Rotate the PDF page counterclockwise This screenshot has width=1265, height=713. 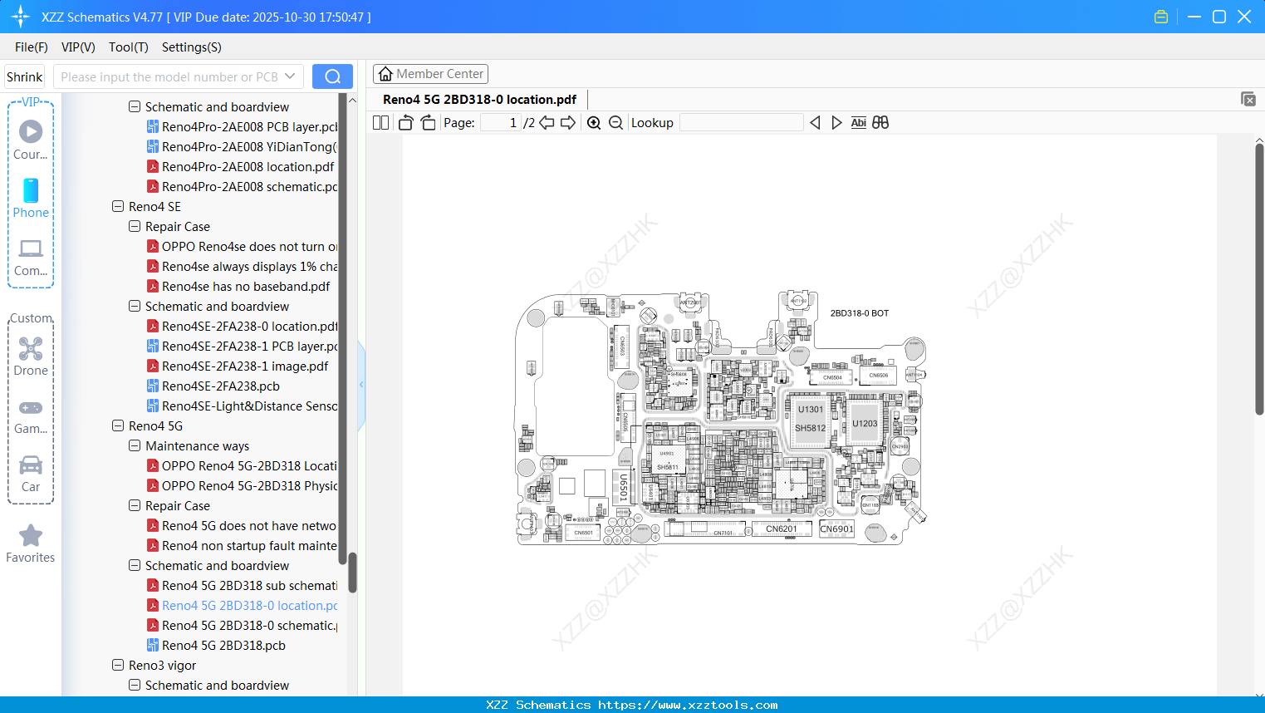[405, 122]
